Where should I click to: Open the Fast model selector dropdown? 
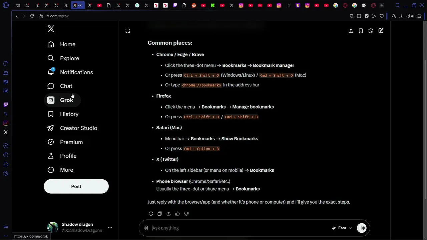[342, 228]
